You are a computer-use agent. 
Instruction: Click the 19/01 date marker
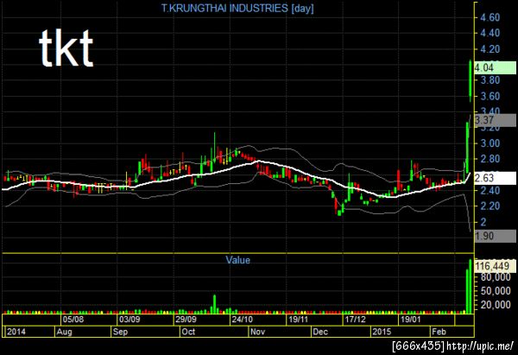411,320
